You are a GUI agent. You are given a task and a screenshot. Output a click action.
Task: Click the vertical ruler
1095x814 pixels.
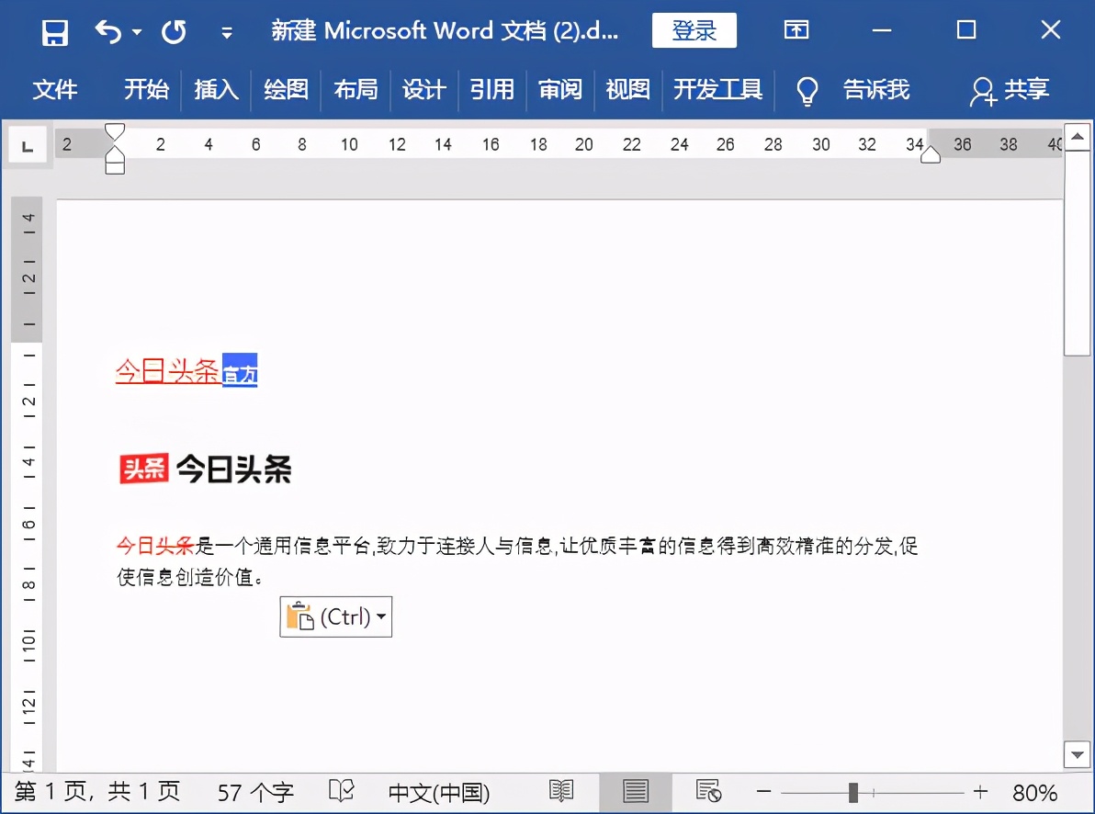pos(28,484)
